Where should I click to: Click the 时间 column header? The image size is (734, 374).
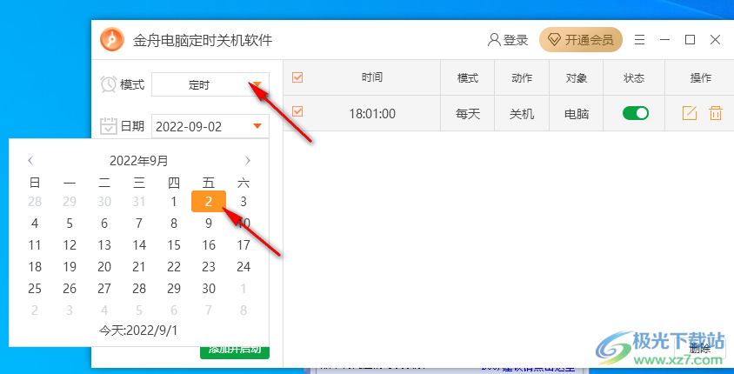pos(371,77)
